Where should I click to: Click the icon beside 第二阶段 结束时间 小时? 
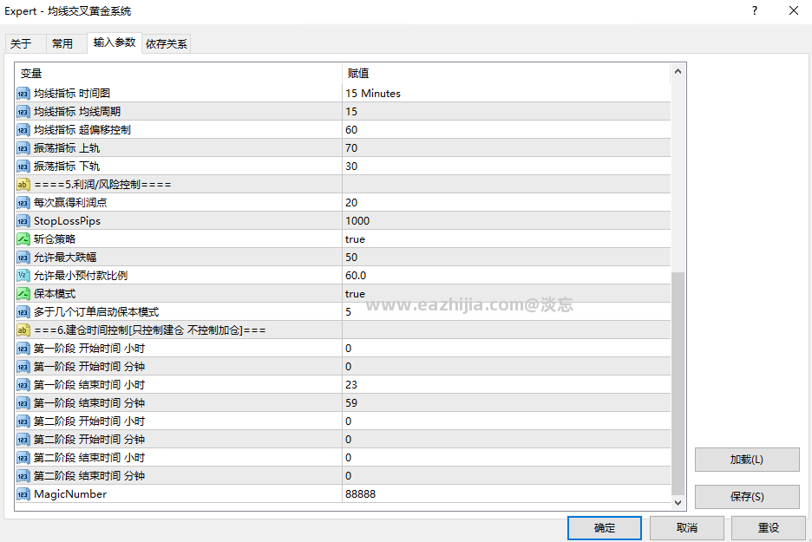23,458
